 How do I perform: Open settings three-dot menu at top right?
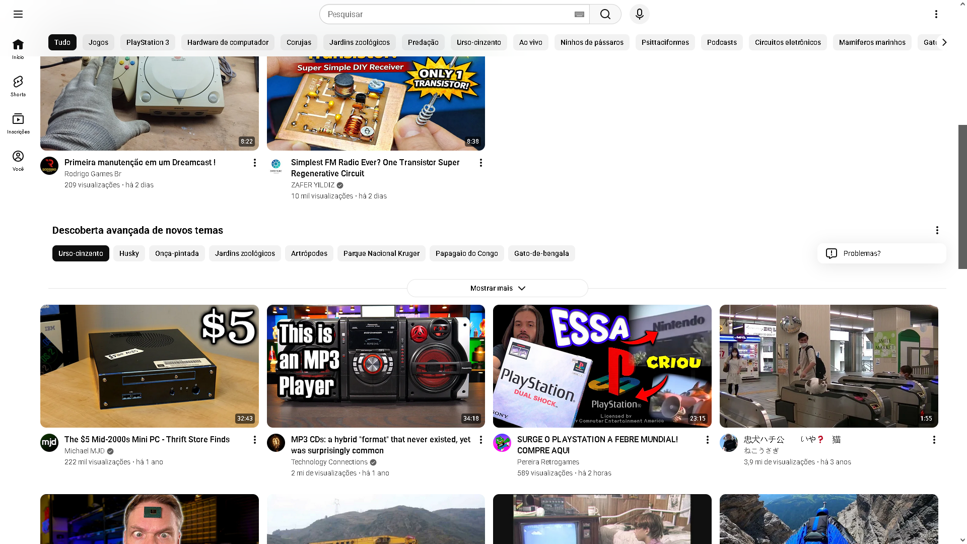point(936,14)
